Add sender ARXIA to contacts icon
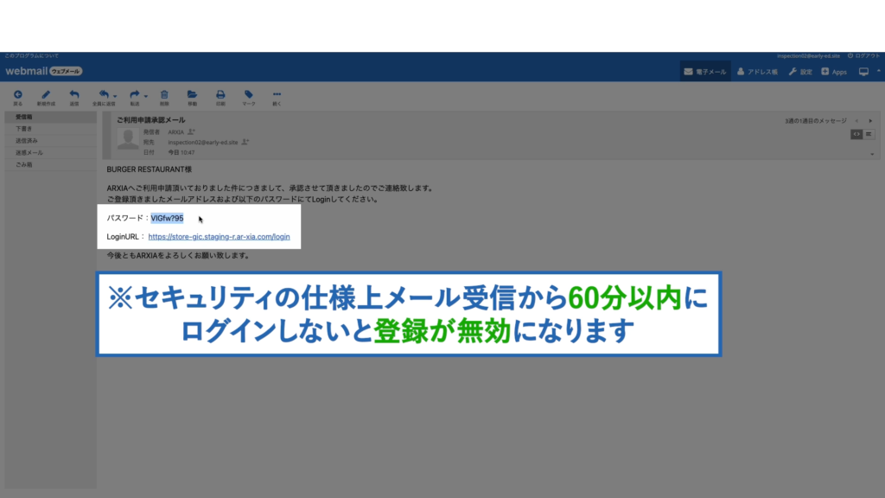 click(x=191, y=131)
